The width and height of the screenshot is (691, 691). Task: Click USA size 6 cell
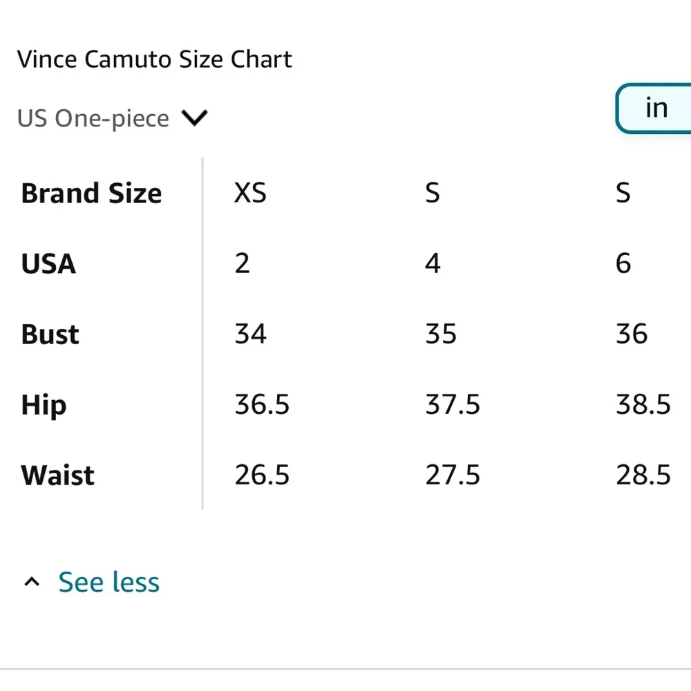[x=623, y=264]
